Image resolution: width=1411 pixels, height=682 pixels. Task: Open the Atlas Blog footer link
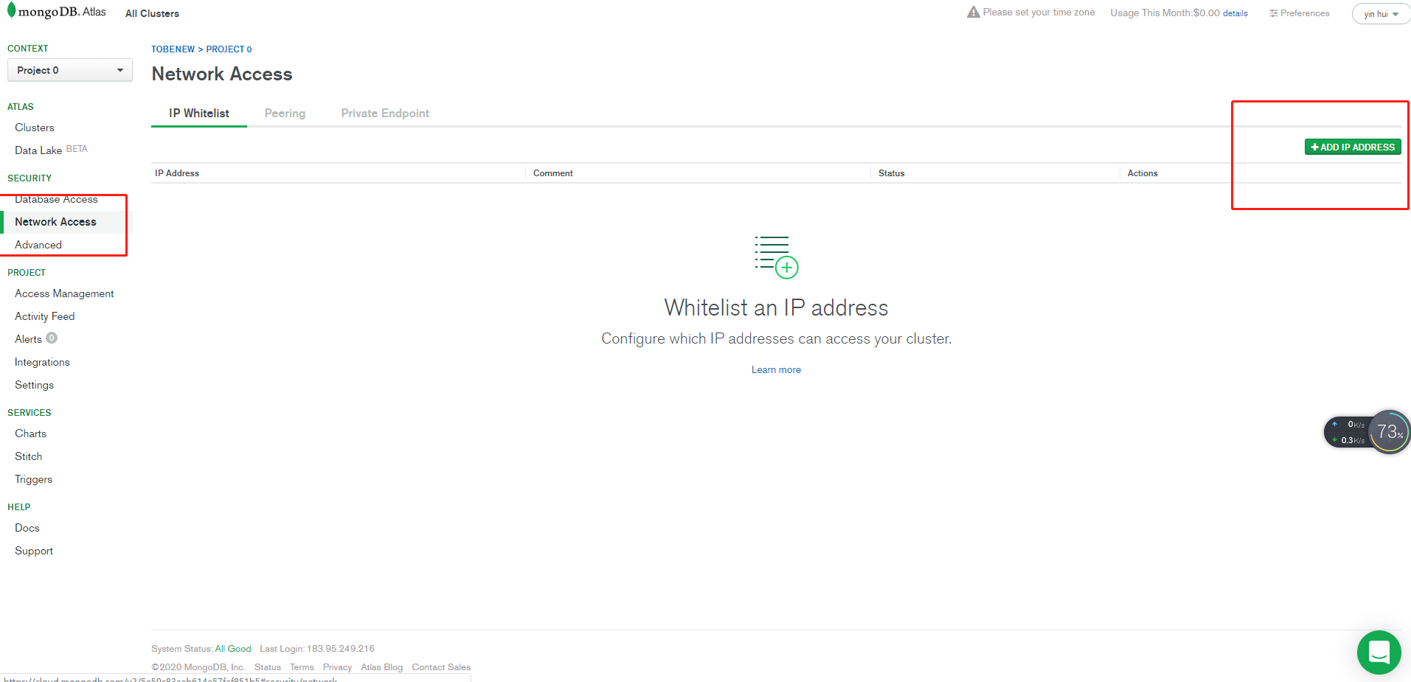click(x=382, y=667)
